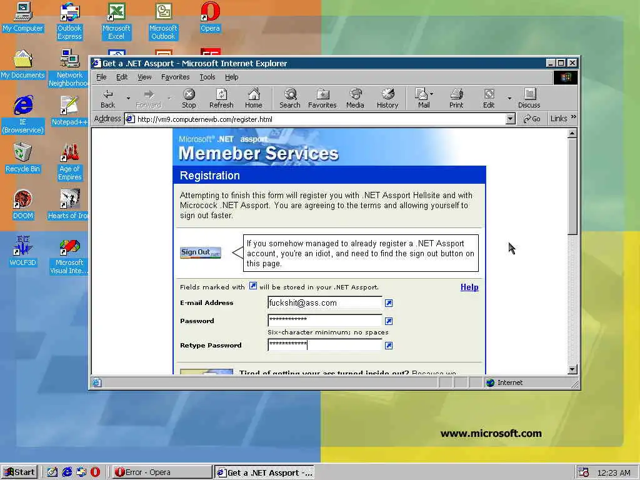Open My Documents desktop folder
Image resolution: width=640 pixels, height=480 pixels.
[x=23, y=64]
